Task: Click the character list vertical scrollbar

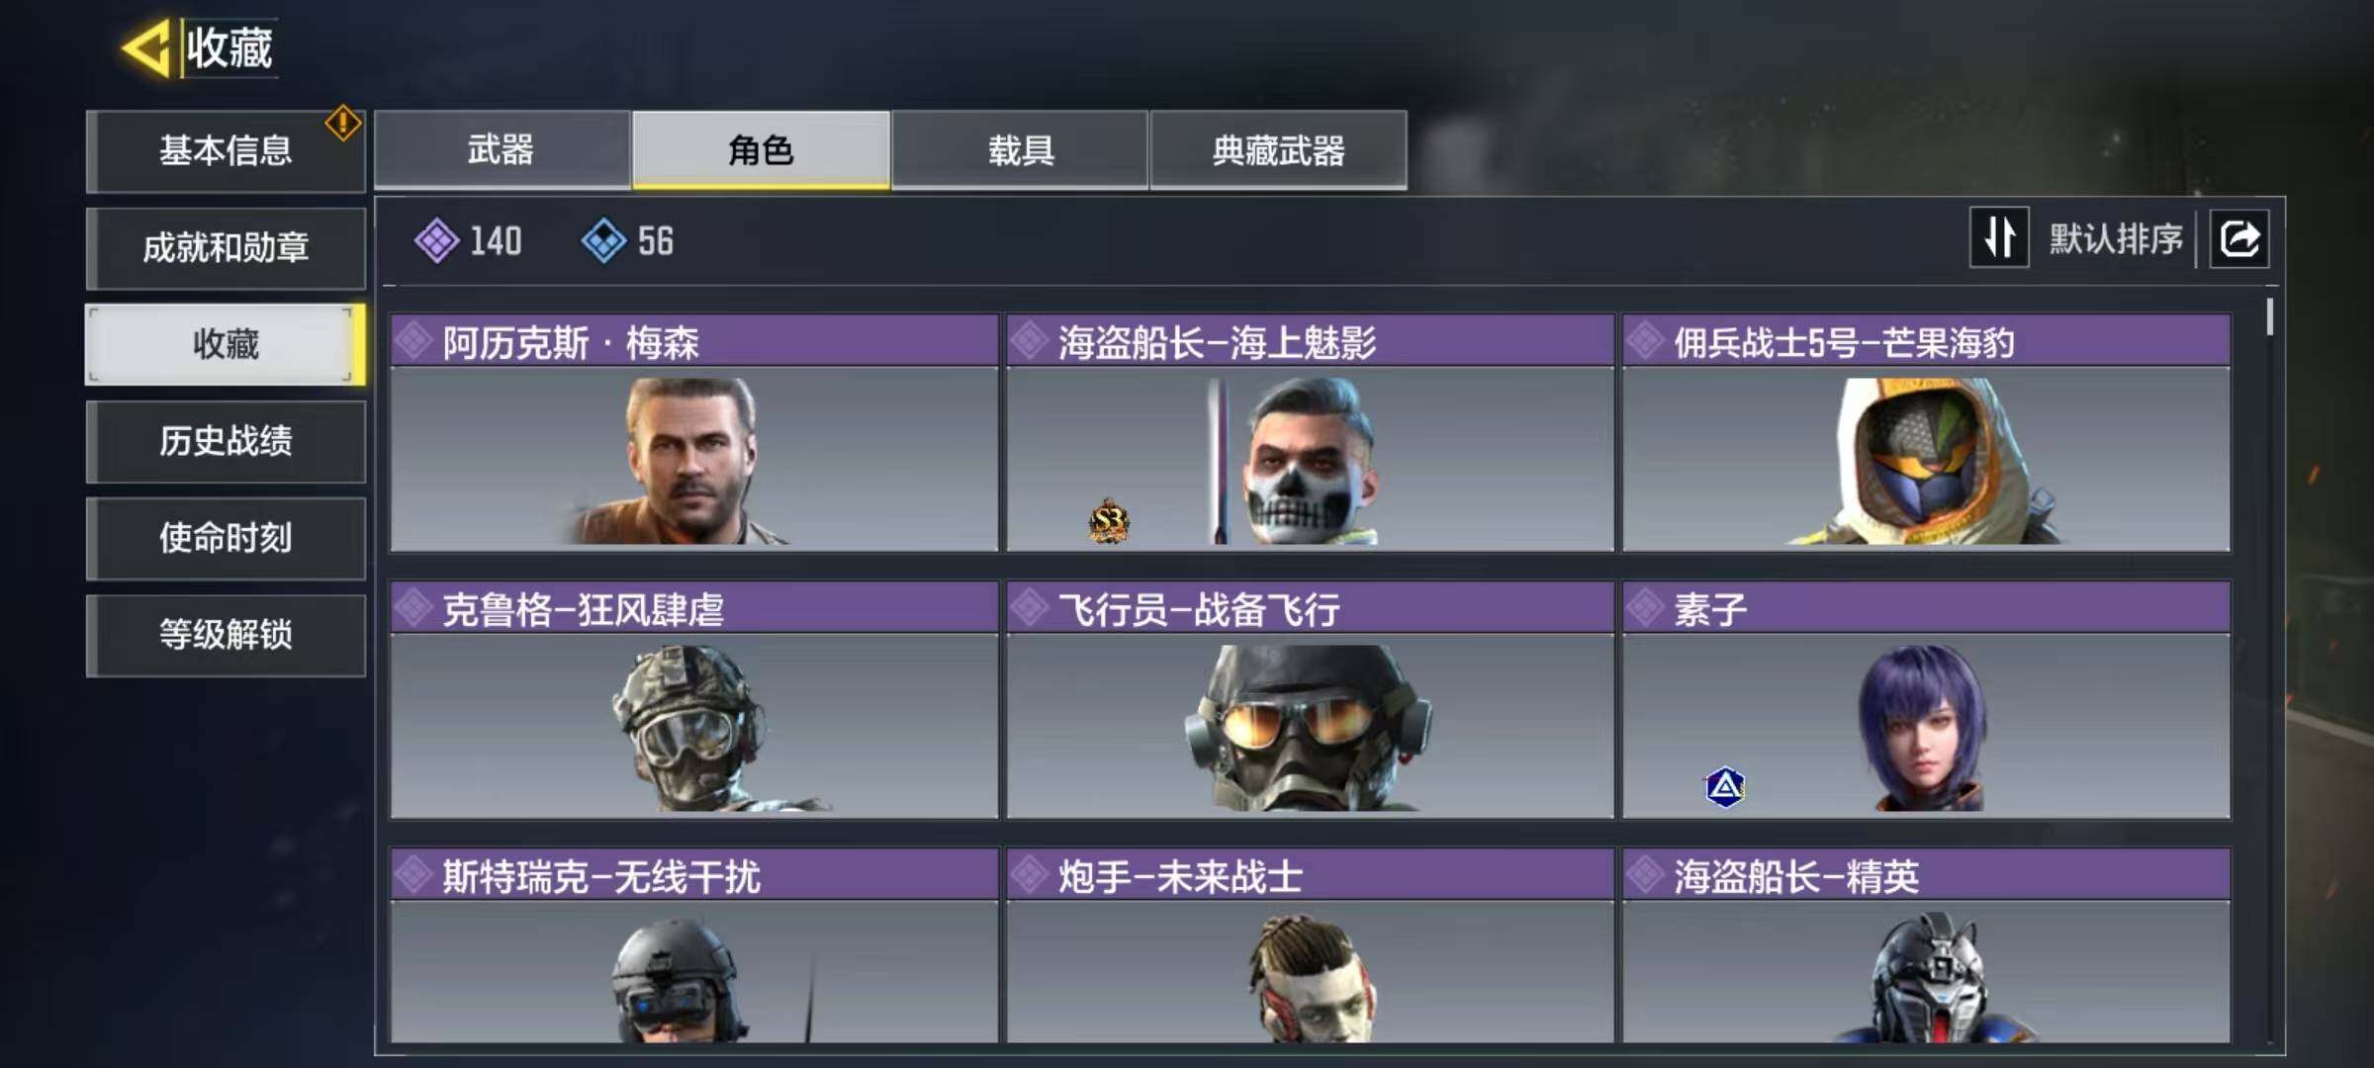Action: (x=2270, y=668)
